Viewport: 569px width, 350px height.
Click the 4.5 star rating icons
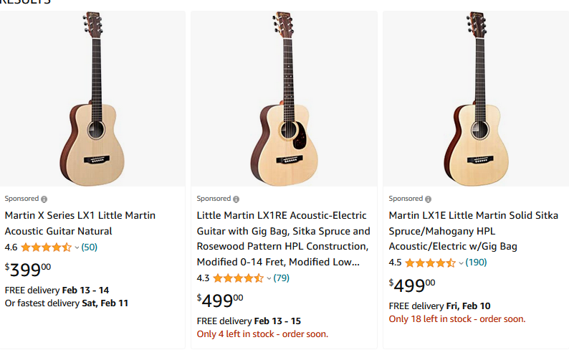click(x=430, y=262)
